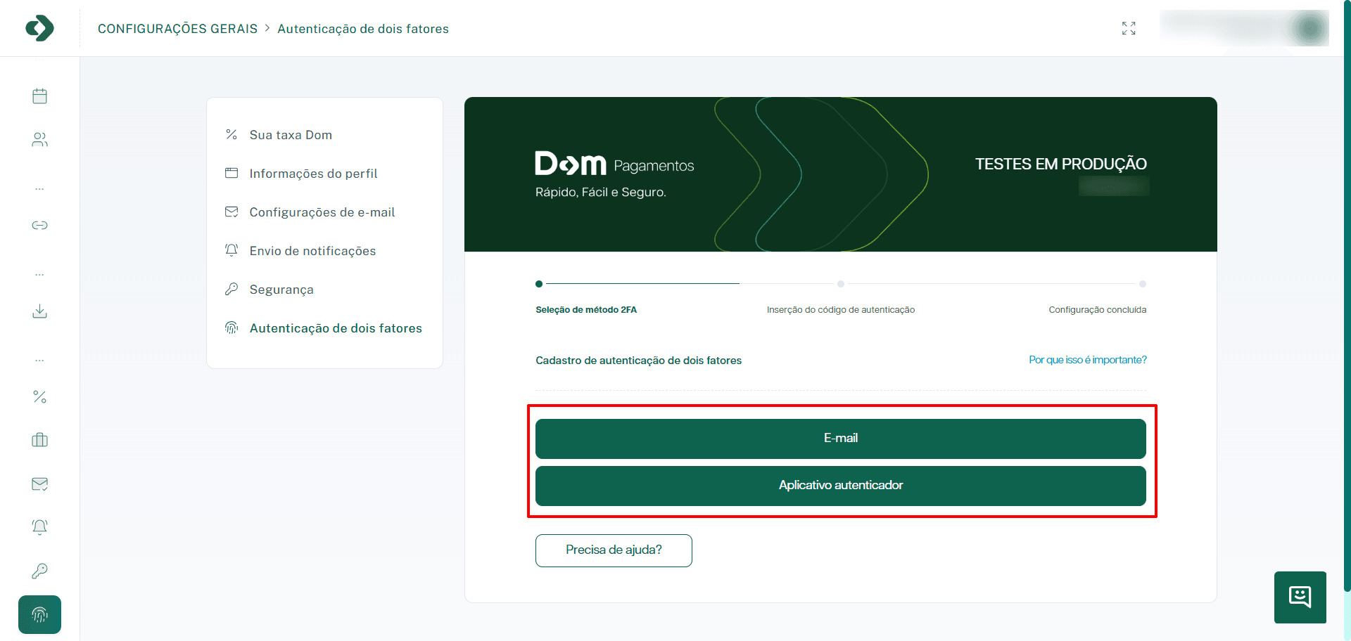This screenshot has height=641, width=1351.
Task: Open the fees section via percent icon
Action: (39, 397)
